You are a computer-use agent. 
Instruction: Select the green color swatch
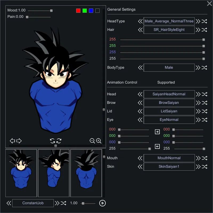click(x=85, y=11)
